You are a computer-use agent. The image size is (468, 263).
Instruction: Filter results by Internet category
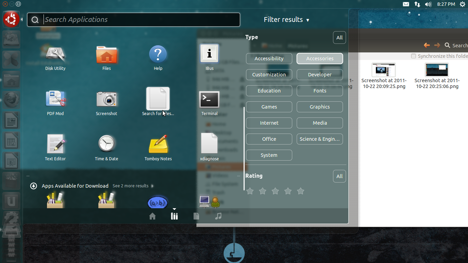[x=269, y=123]
